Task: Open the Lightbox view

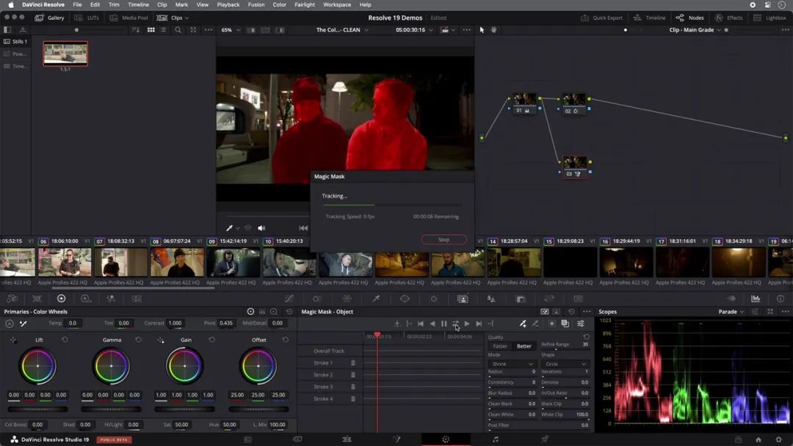Action: pos(770,18)
